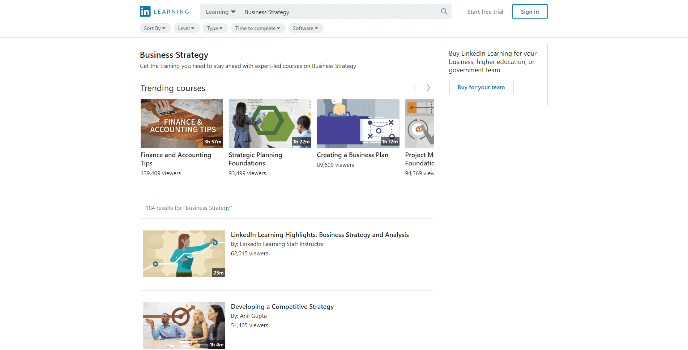Screen dimensions: 688x350
Task: Click LinkedIn Learning Highlights: Business Strategy title
Action: pyautogui.click(x=320, y=235)
